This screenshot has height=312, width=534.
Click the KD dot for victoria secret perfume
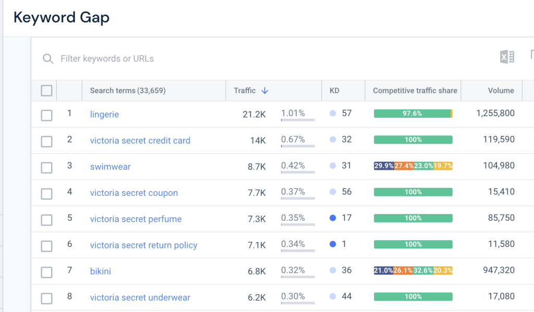point(333,218)
